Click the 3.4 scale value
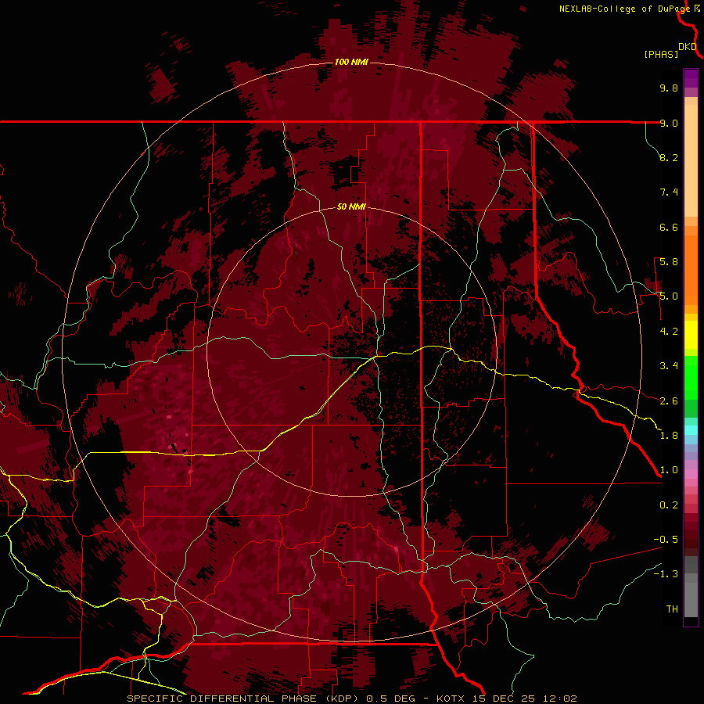The height and width of the screenshot is (704, 704). click(669, 366)
